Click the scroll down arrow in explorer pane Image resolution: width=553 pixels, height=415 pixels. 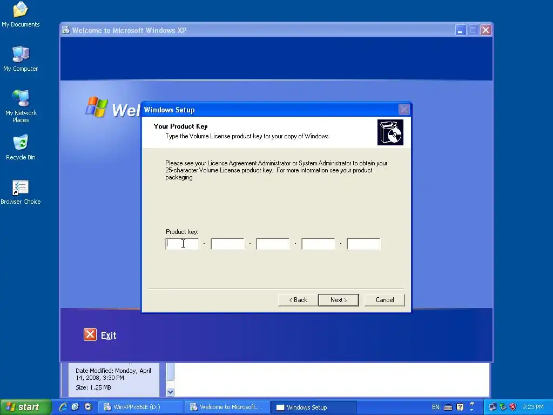[x=170, y=392]
